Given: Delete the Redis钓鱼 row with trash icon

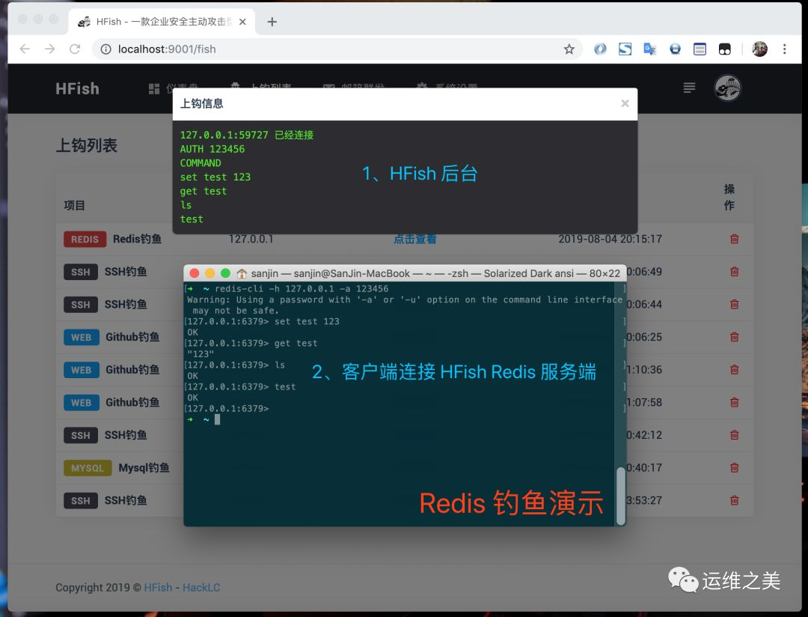Looking at the screenshot, I should pos(735,239).
